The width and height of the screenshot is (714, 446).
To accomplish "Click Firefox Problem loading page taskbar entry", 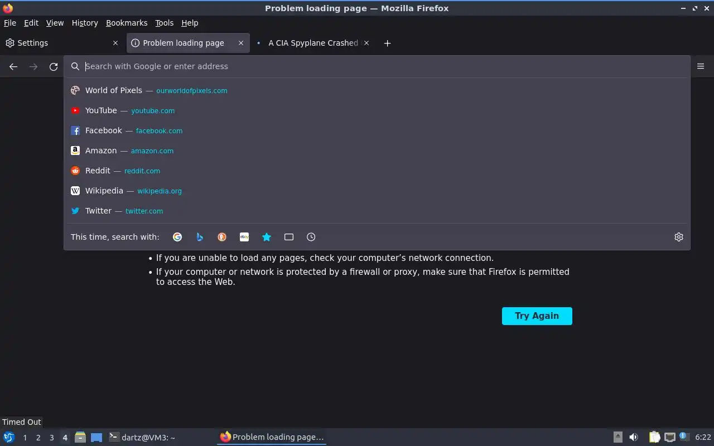I will click(271, 437).
